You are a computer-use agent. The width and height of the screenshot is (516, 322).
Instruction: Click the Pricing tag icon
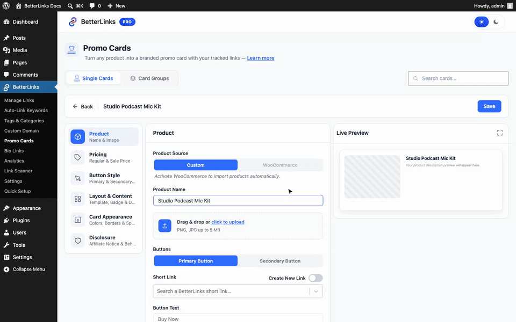(x=77, y=157)
